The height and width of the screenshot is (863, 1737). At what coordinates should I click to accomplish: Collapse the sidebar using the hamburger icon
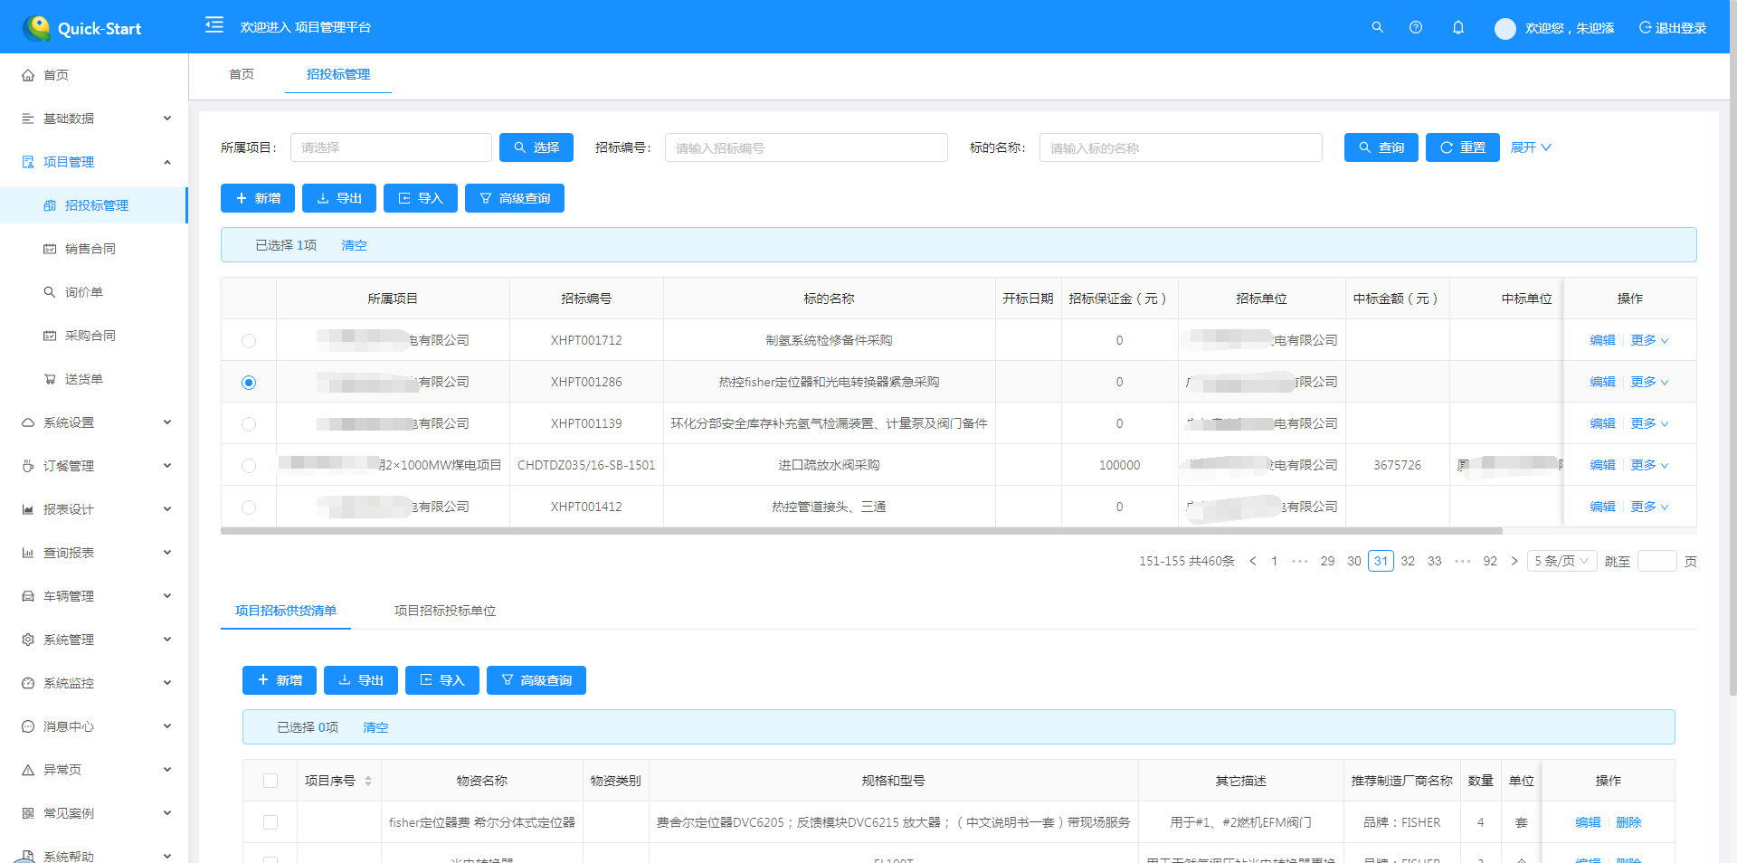[214, 25]
